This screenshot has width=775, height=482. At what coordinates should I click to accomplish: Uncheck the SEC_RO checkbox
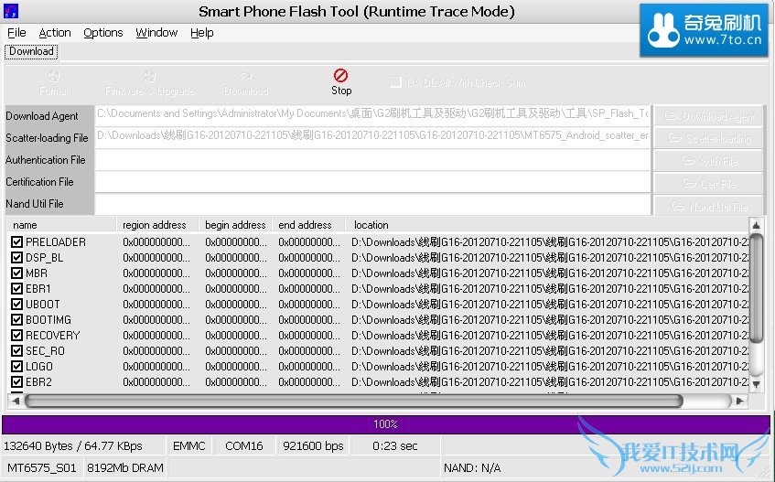[x=16, y=351]
